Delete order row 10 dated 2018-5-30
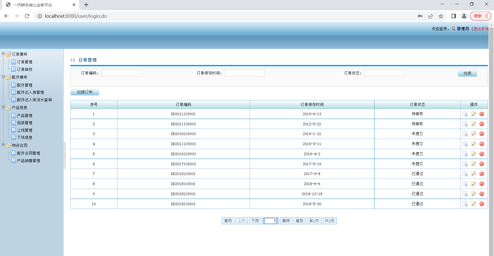 point(482,204)
